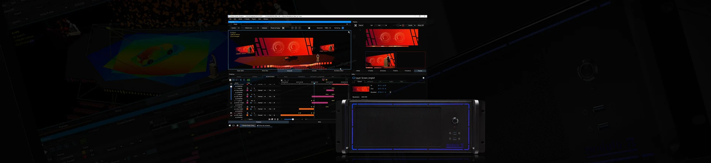
Task: Open the Media menu
Action: (240, 19)
